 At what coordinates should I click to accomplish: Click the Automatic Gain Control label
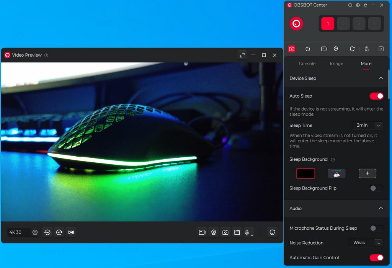coord(314,258)
